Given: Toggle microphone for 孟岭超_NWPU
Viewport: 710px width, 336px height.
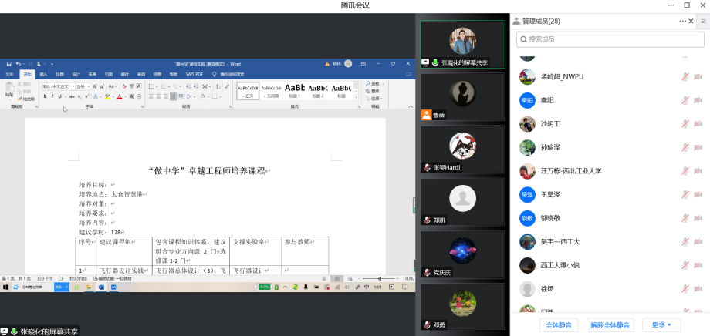Looking at the screenshot, I should pos(685,77).
